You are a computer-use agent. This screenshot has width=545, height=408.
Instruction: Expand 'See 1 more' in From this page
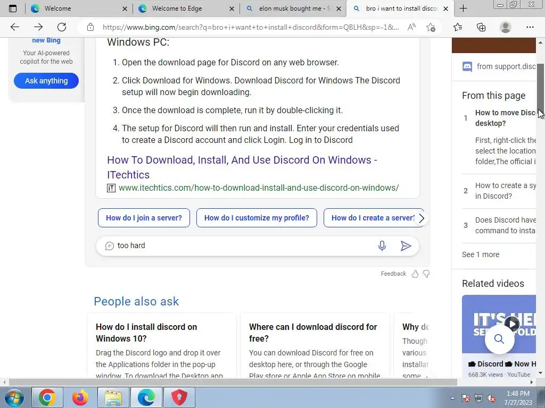pyautogui.click(x=481, y=254)
